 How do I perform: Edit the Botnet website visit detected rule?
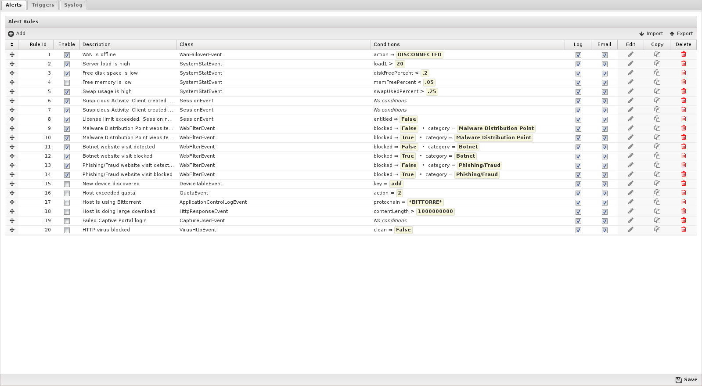pyautogui.click(x=630, y=147)
